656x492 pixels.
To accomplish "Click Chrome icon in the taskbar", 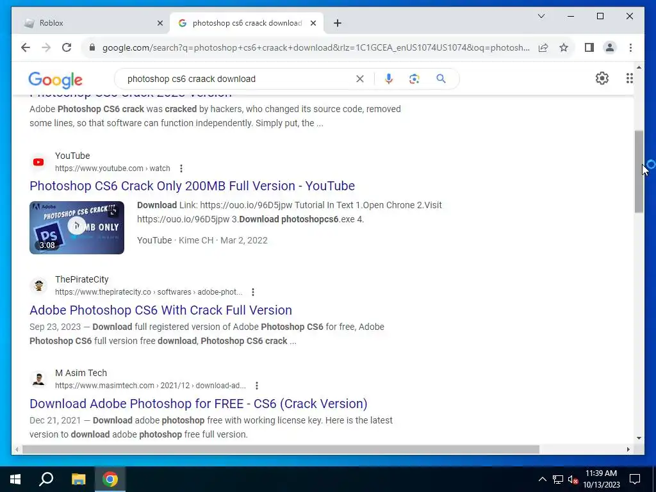I will coord(110,479).
